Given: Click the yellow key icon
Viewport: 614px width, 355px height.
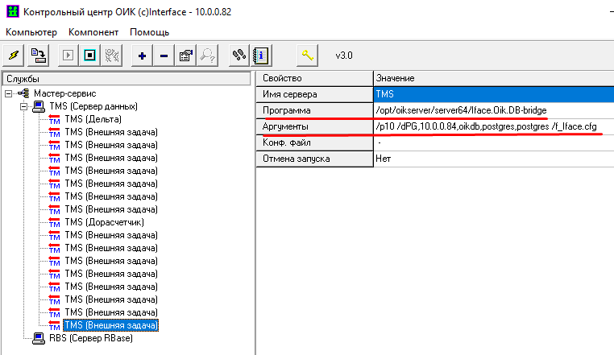Looking at the screenshot, I should (307, 56).
